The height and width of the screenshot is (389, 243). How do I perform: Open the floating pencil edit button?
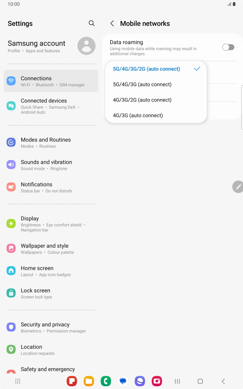point(238,187)
